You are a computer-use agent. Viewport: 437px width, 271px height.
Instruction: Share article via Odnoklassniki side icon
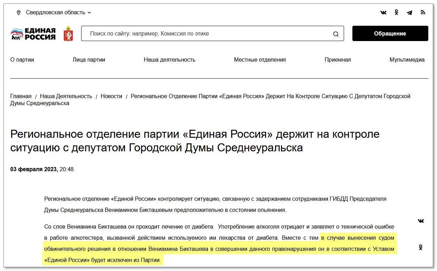421,248
